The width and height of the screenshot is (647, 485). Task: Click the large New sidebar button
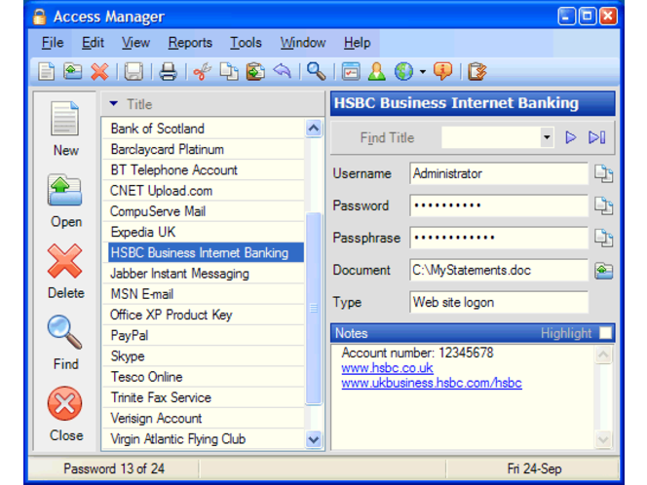click(65, 129)
